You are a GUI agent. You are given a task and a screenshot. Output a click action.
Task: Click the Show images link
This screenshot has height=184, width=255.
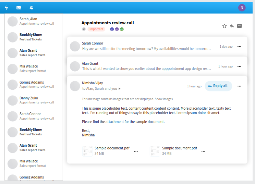tap(163, 99)
